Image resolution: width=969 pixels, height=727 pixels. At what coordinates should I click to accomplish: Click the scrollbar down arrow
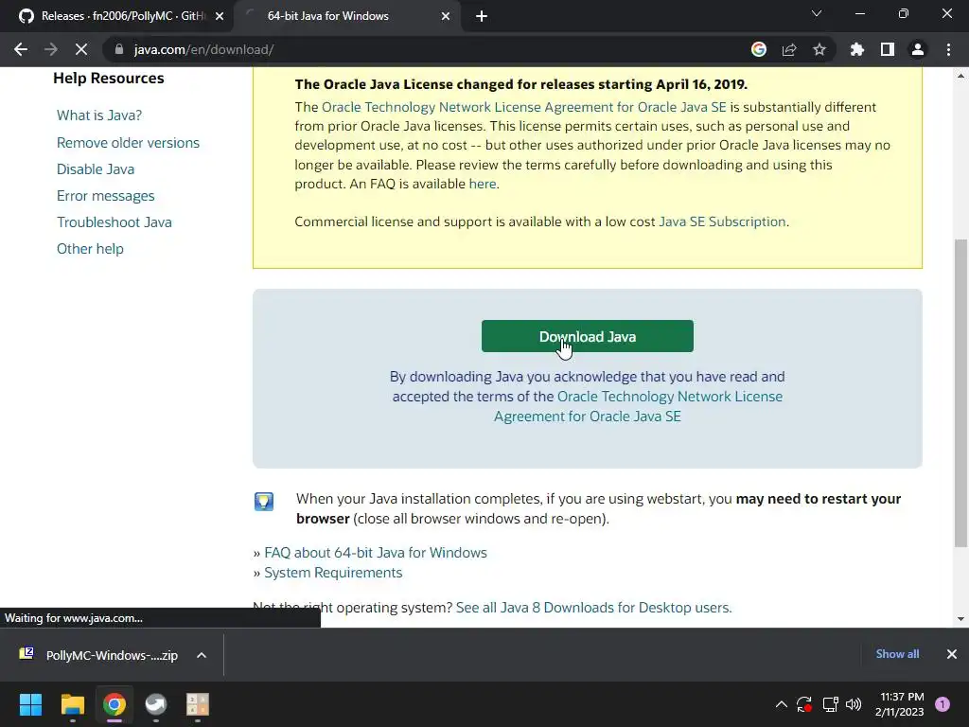point(960,619)
